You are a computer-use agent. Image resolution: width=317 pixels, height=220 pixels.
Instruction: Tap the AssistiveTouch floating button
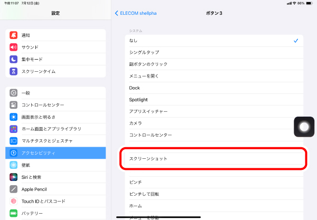coord(304,128)
